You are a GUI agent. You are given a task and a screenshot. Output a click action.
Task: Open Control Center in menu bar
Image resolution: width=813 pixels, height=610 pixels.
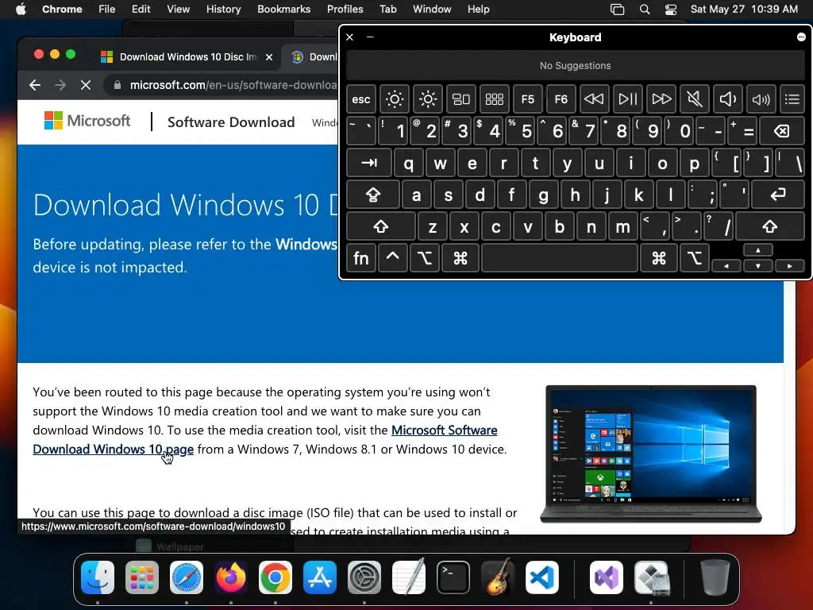click(671, 9)
